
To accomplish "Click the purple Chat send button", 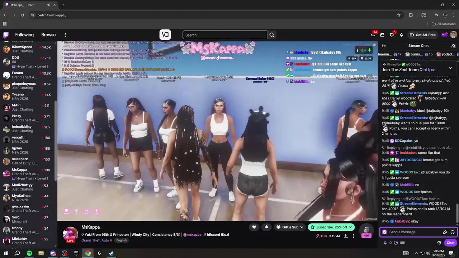I will tap(450, 243).
